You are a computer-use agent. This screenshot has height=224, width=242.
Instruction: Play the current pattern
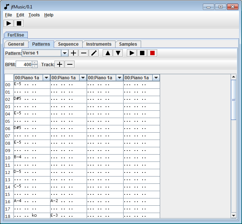point(132,53)
